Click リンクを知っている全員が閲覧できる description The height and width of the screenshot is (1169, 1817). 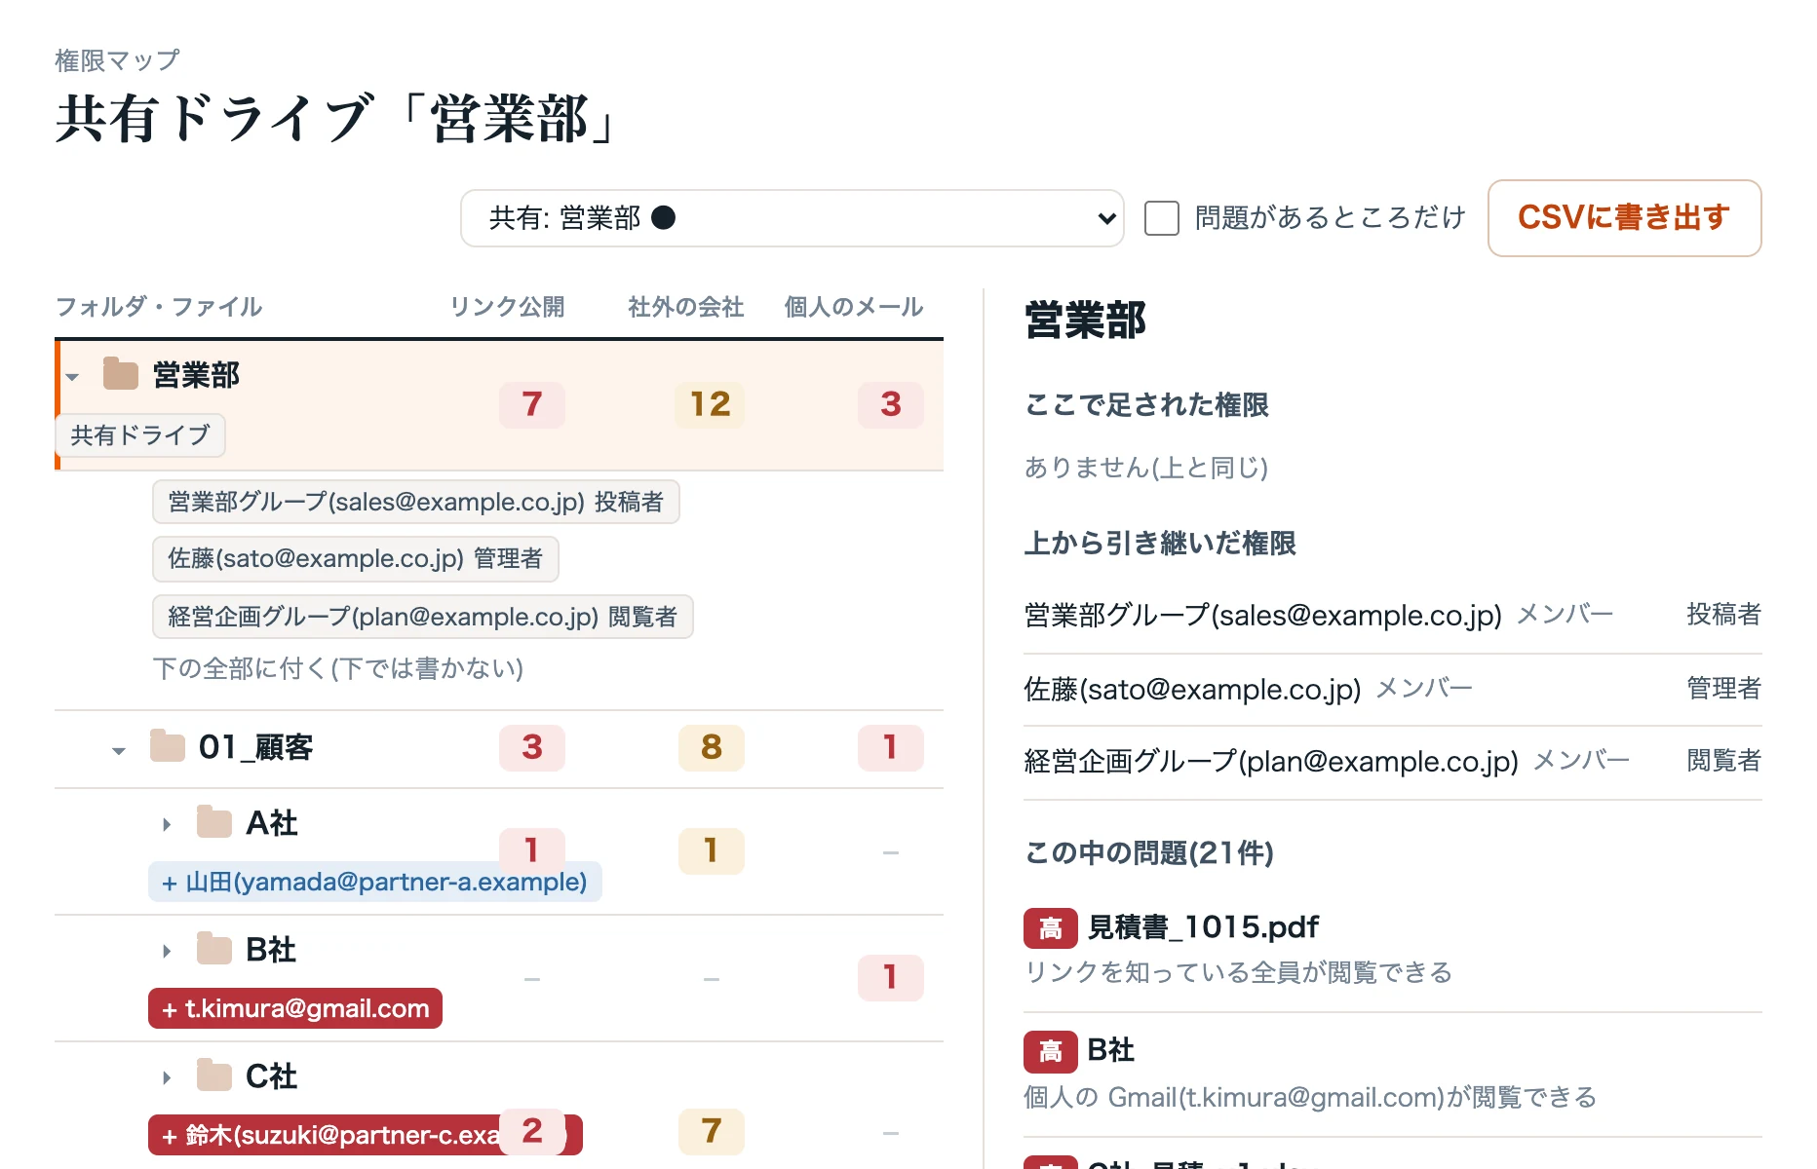coord(1238,972)
